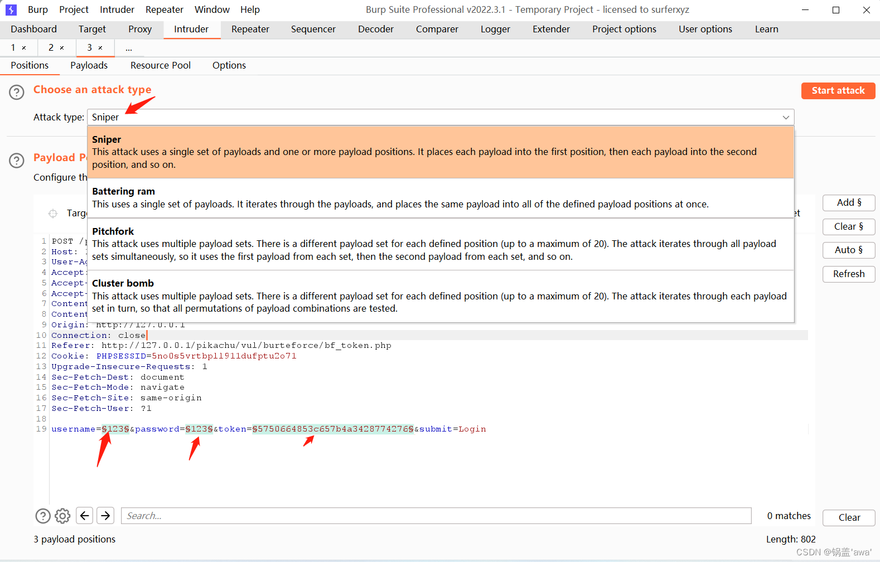The height and width of the screenshot is (562, 880).
Task: Go to previous search match arrow
Action: 84,516
